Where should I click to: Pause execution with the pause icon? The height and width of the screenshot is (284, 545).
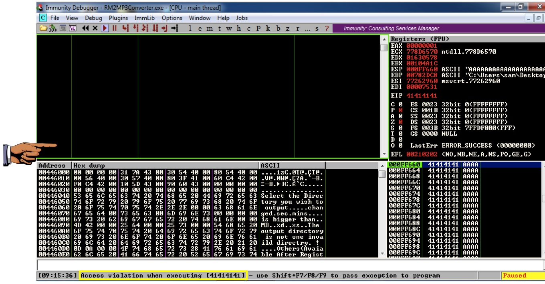click(x=115, y=28)
